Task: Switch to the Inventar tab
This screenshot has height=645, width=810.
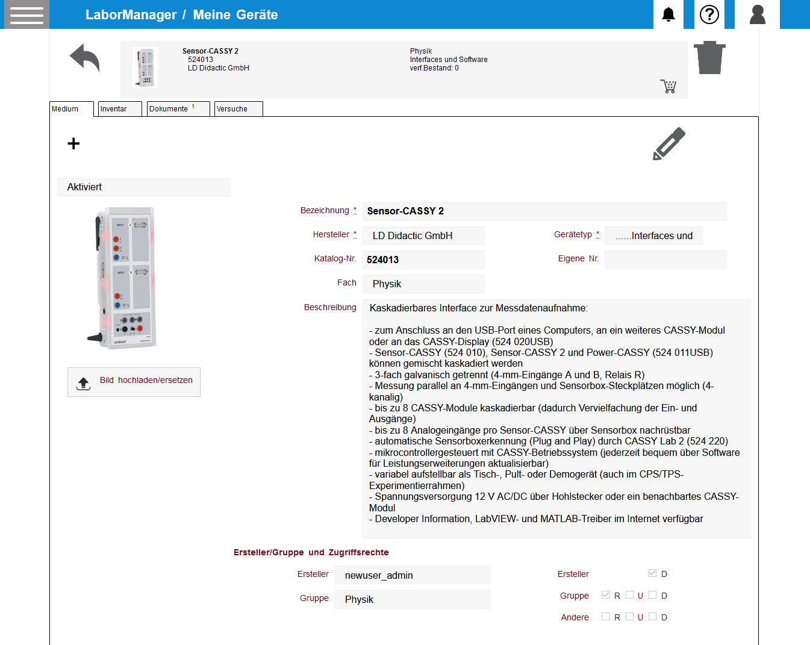Action: click(120, 109)
